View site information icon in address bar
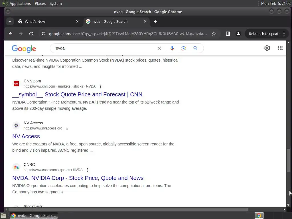292x219 pixels. [43, 34]
